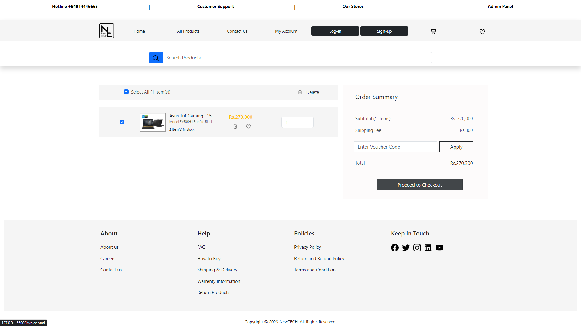Viewport: 581px width, 326px height.
Task: Focus the Enter Voucher Code field
Action: pos(395,147)
